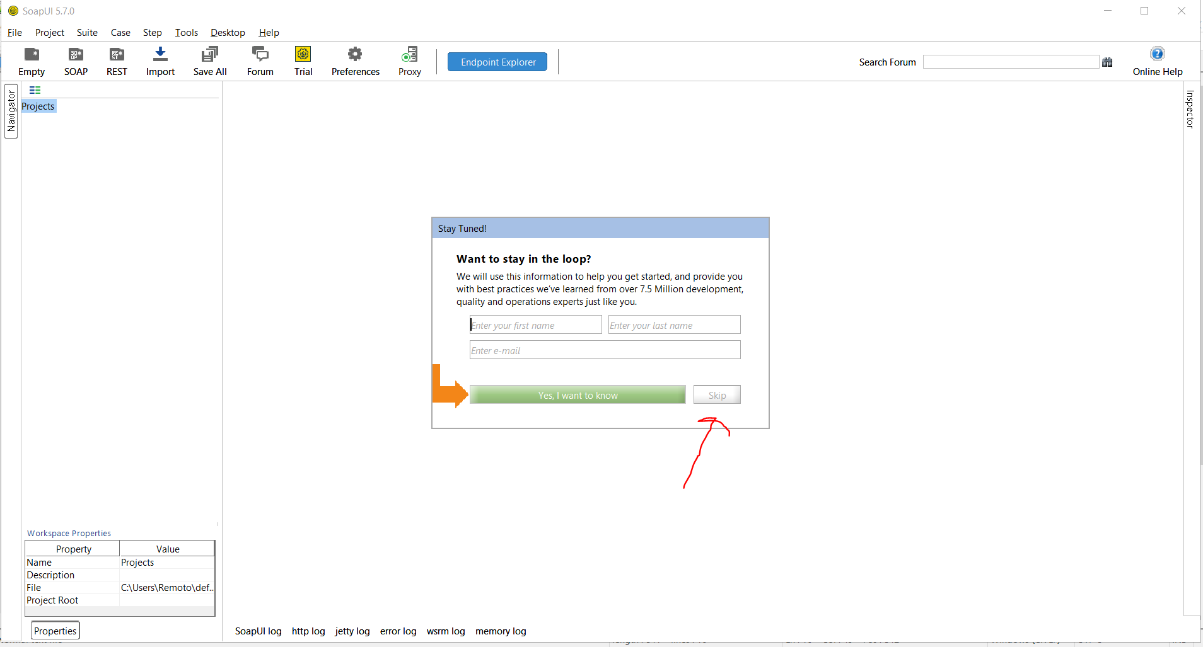Close the SoapUI window
The height and width of the screenshot is (647, 1203).
coord(1182,11)
